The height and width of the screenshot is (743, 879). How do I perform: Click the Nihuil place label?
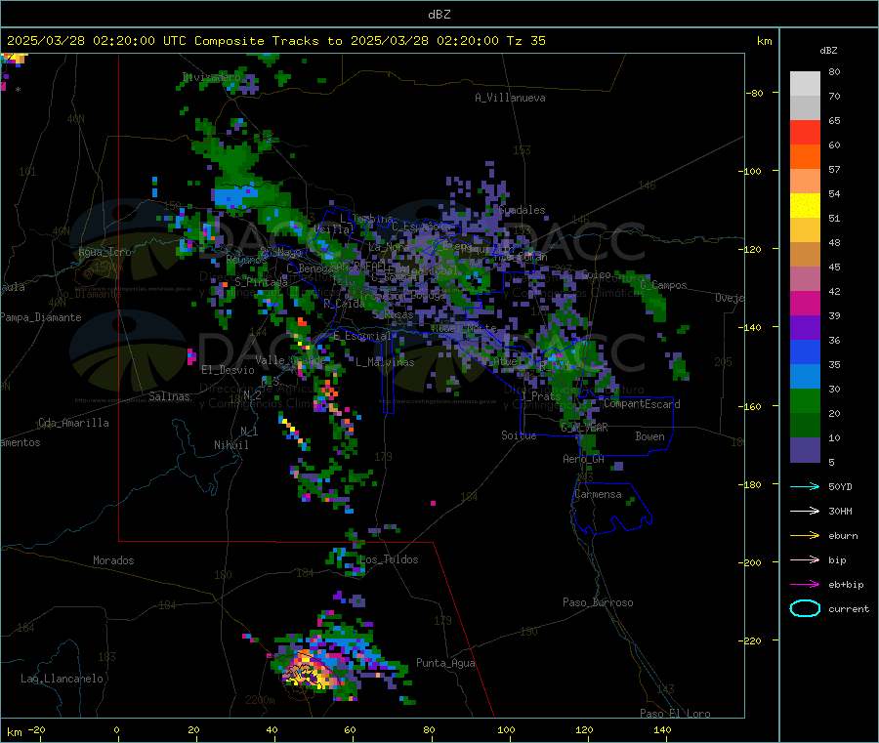[230, 445]
